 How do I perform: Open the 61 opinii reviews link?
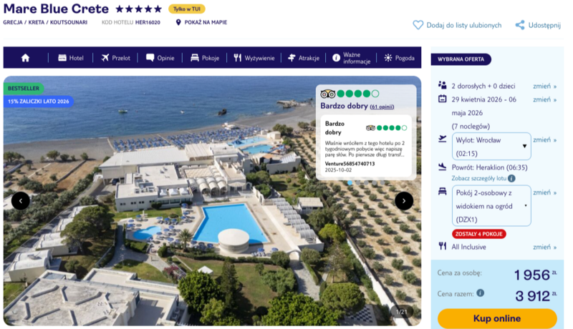382,107
